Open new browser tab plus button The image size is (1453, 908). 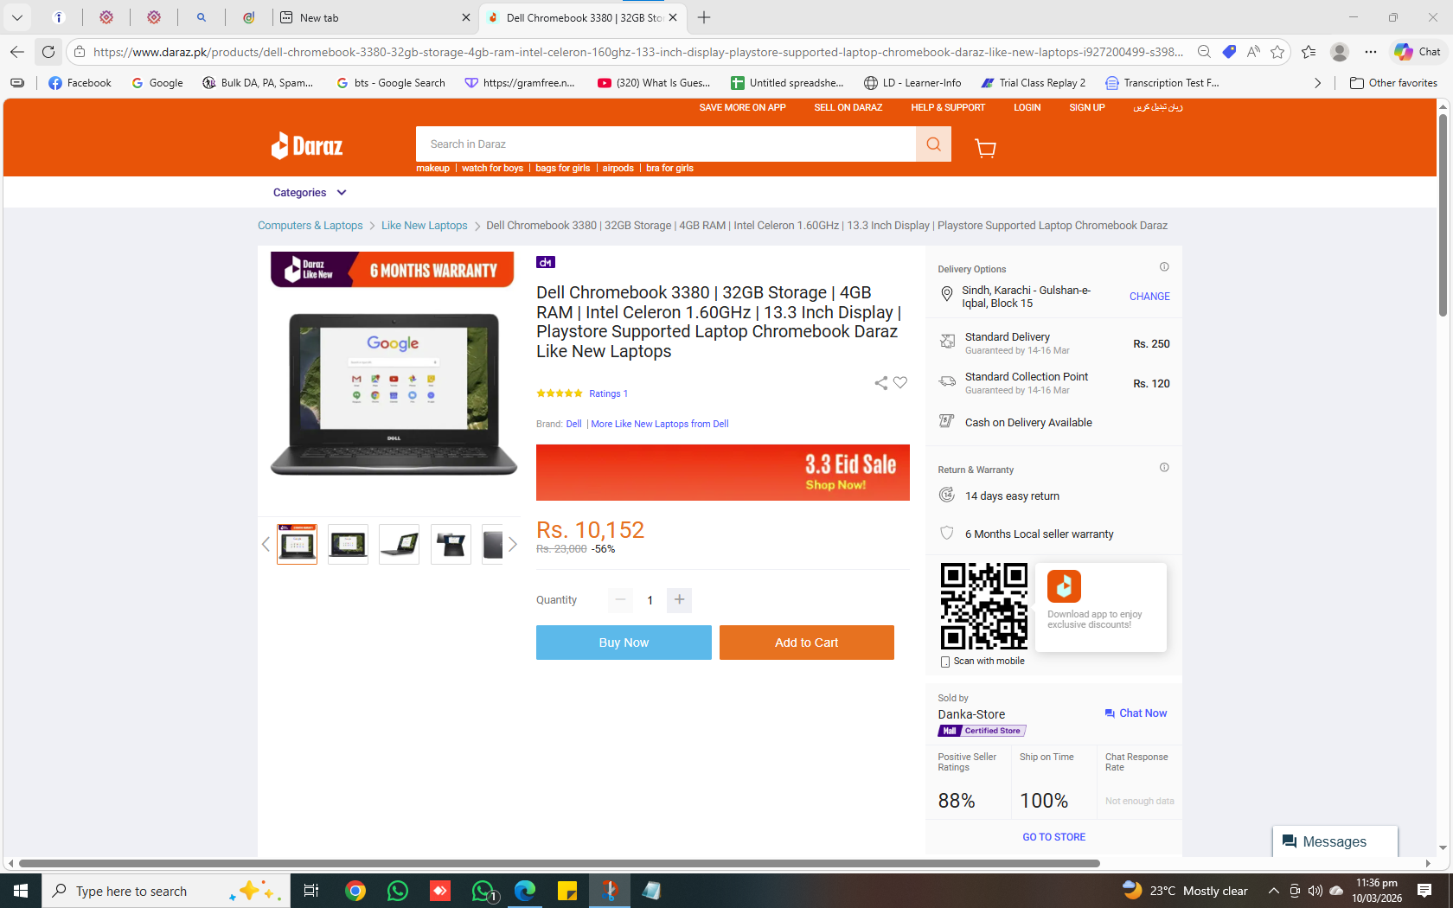[704, 17]
